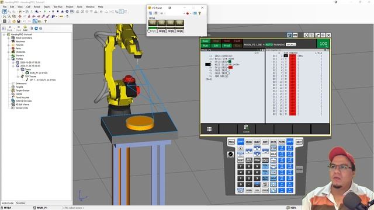This screenshot has height=210, width=374.
Task: Click the LOOK softkey icon on pendant screen
Action: pyautogui.click(x=246, y=128)
